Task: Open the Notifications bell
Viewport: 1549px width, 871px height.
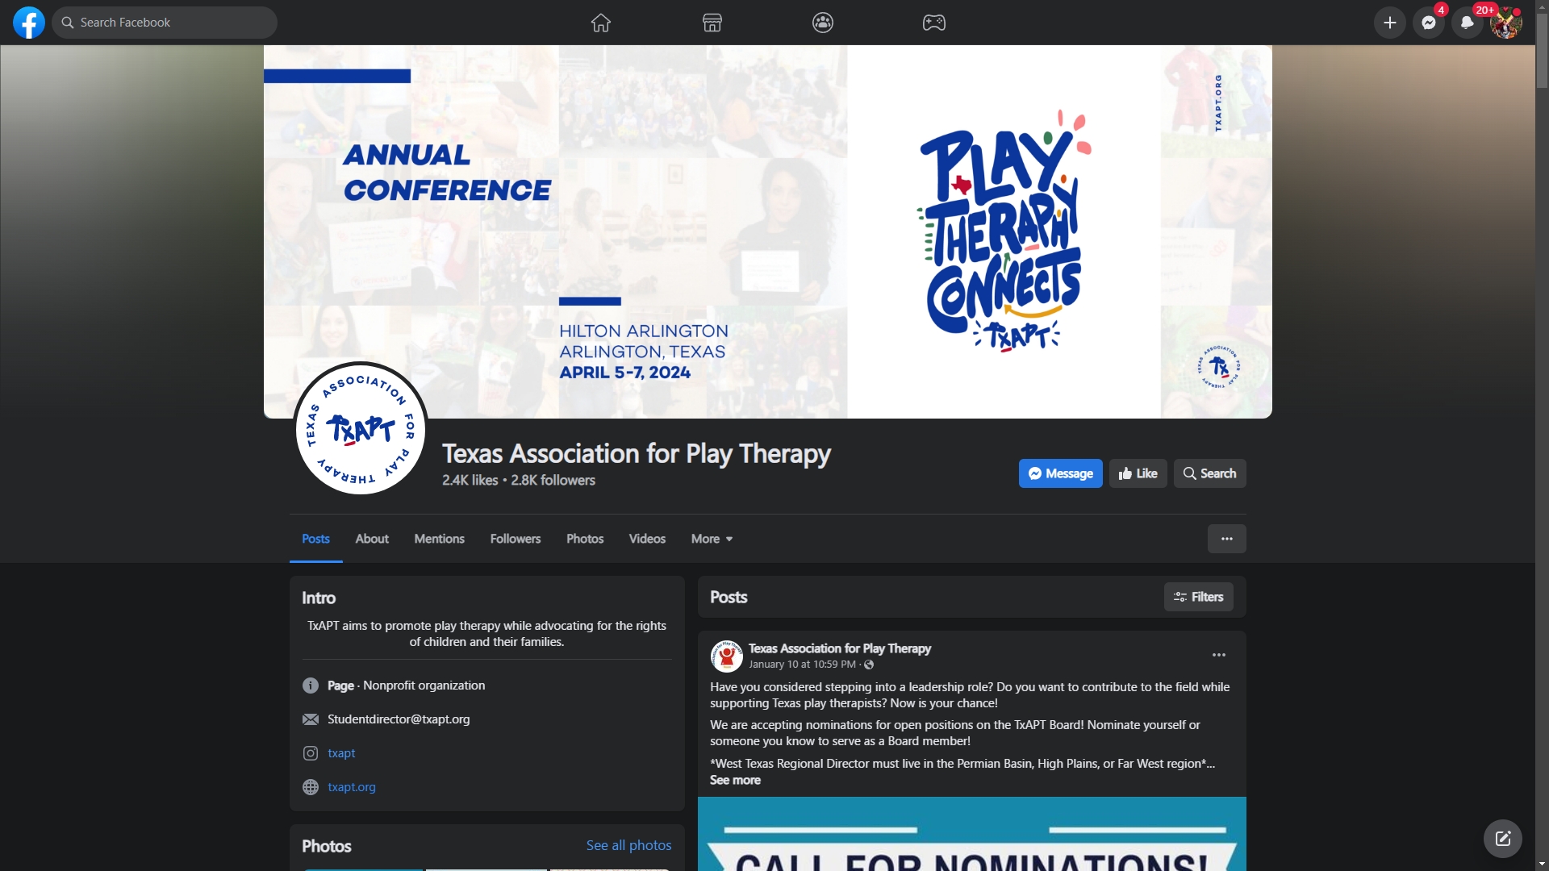Action: [x=1468, y=23]
